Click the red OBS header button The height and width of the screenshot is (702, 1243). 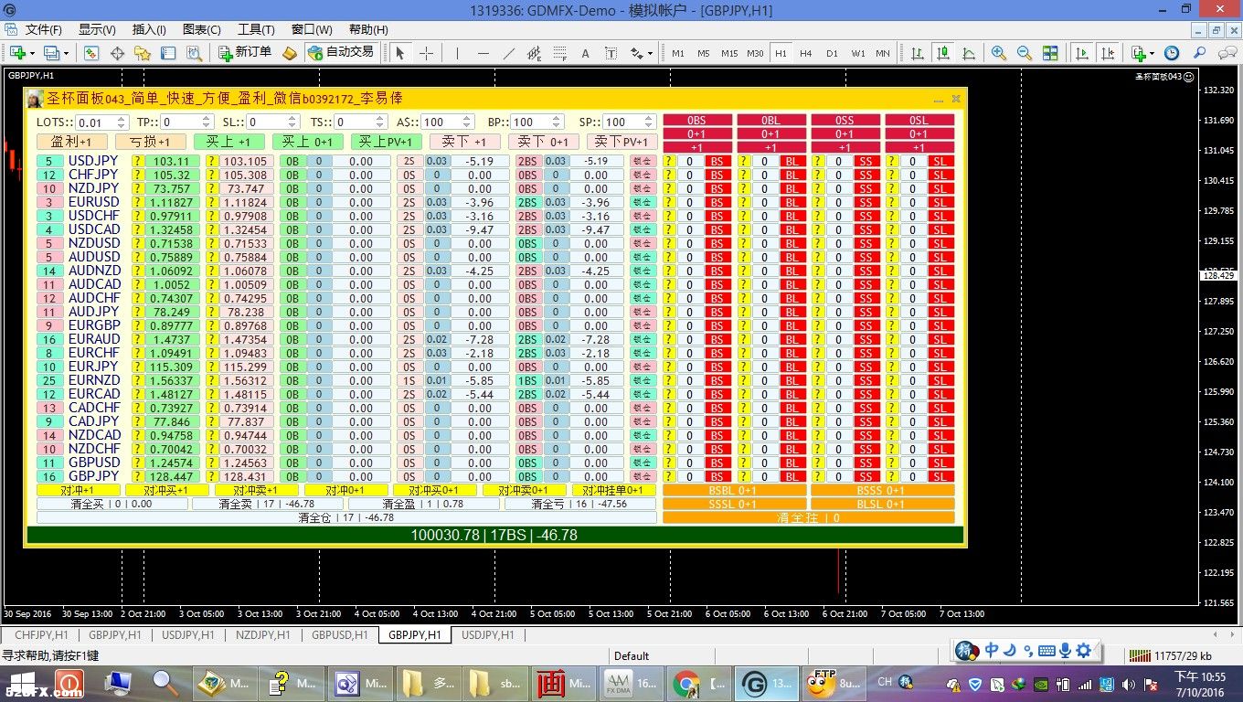pyautogui.click(x=696, y=120)
